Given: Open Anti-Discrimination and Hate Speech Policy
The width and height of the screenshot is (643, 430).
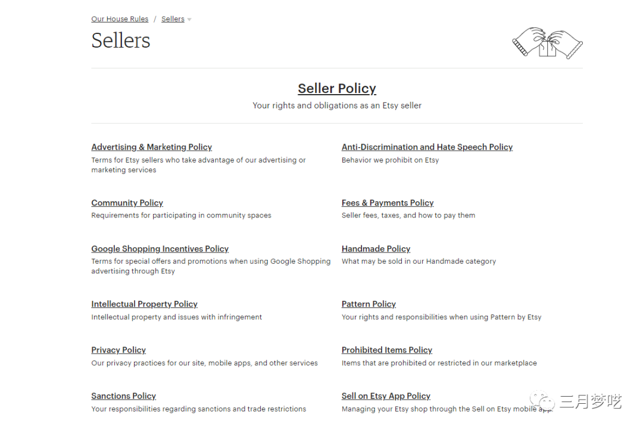Looking at the screenshot, I should tap(427, 147).
